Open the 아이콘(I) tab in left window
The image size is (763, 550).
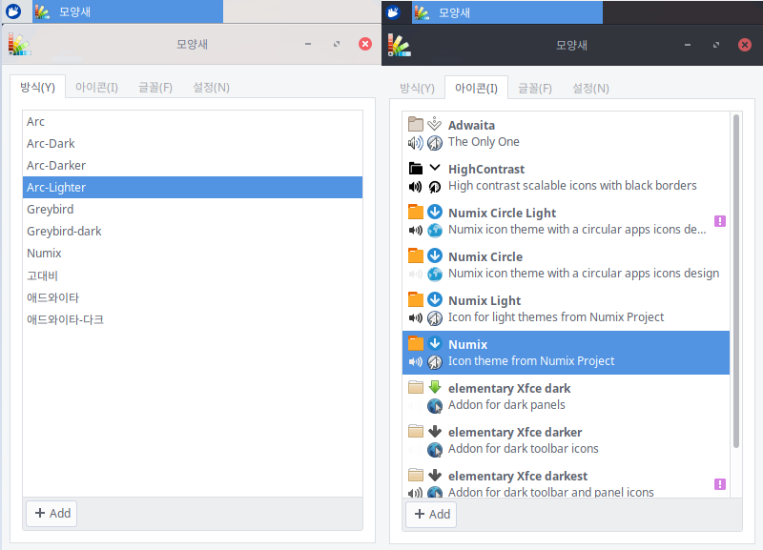pyautogui.click(x=96, y=88)
